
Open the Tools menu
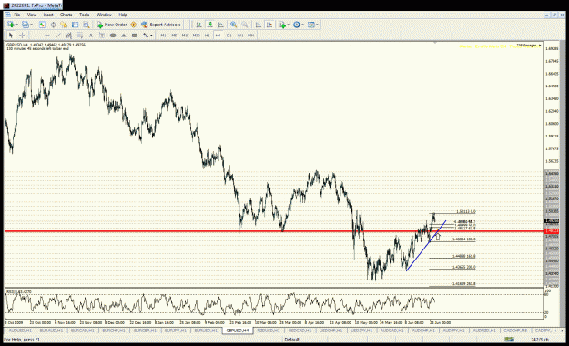[x=84, y=15]
